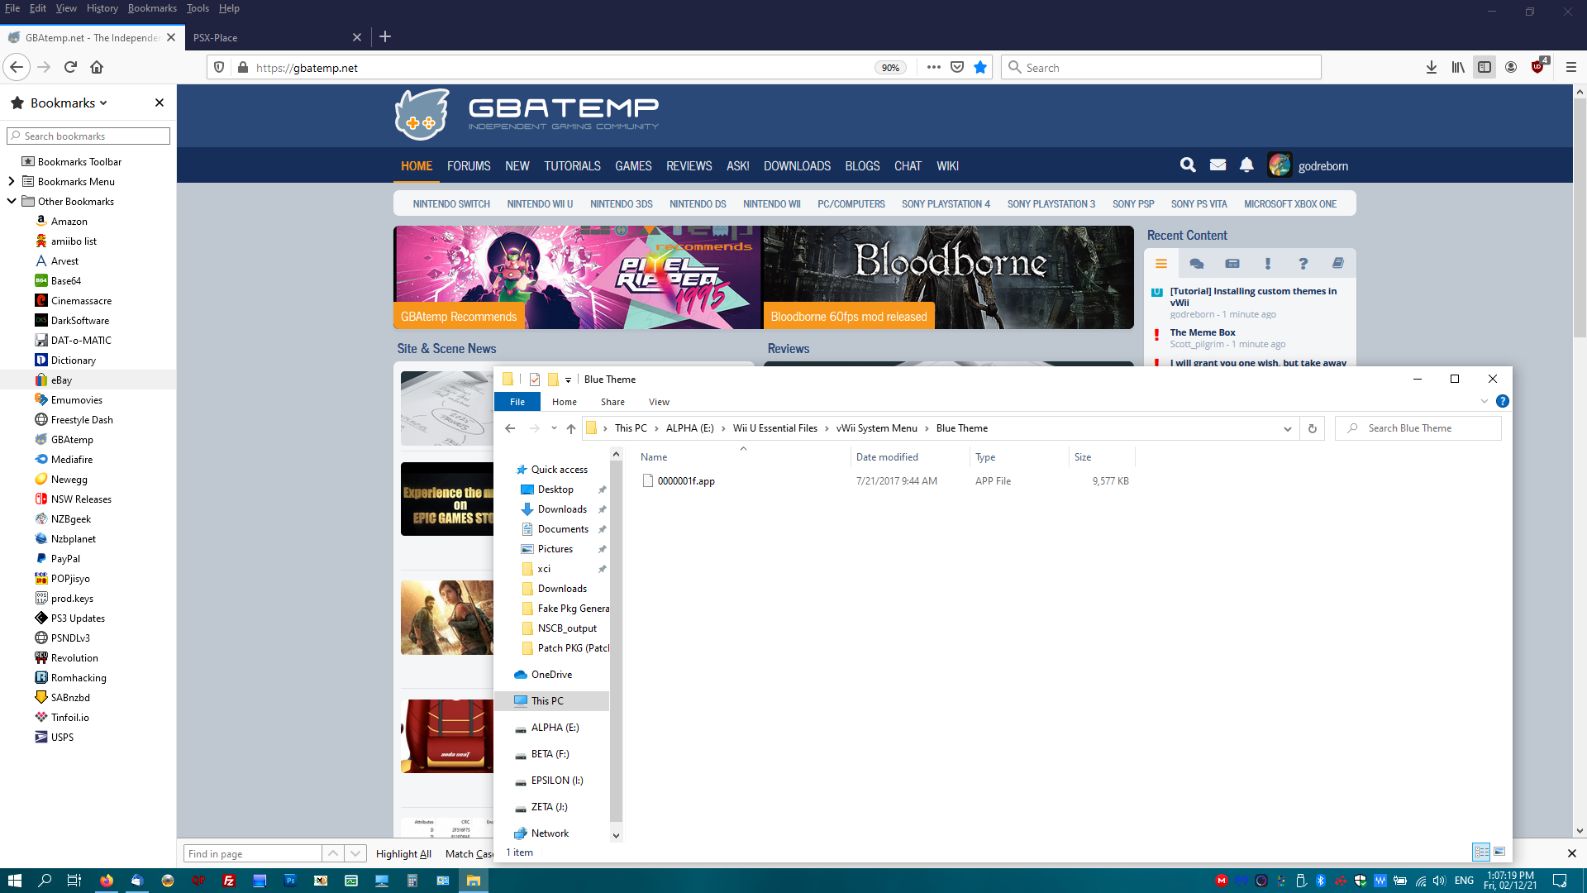Open The Meme Box thread
The height and width of the screenshot is (893, 1587).
(x=1203, y=332)
